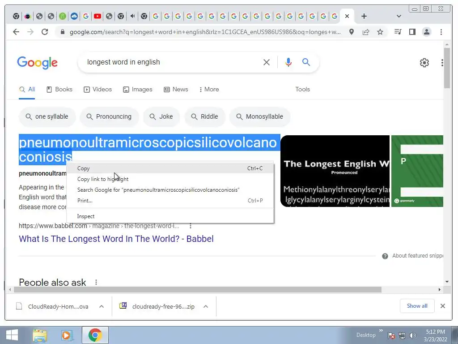Open Chrome's three-dot menu
This screenshot has height=344, width=458.
[x=441, y=32]
